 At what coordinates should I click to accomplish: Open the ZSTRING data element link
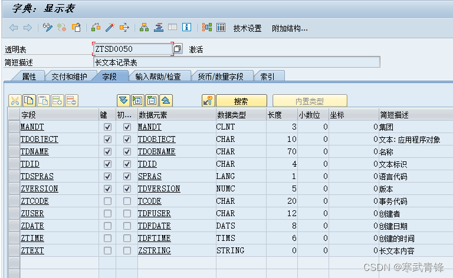tap(155, 250)
